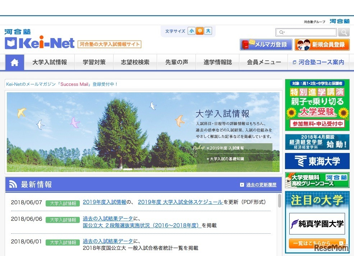Switch to the 大学入試情報 tab
The width and height of the screenshot is (354, 256).
click(50, 62)
